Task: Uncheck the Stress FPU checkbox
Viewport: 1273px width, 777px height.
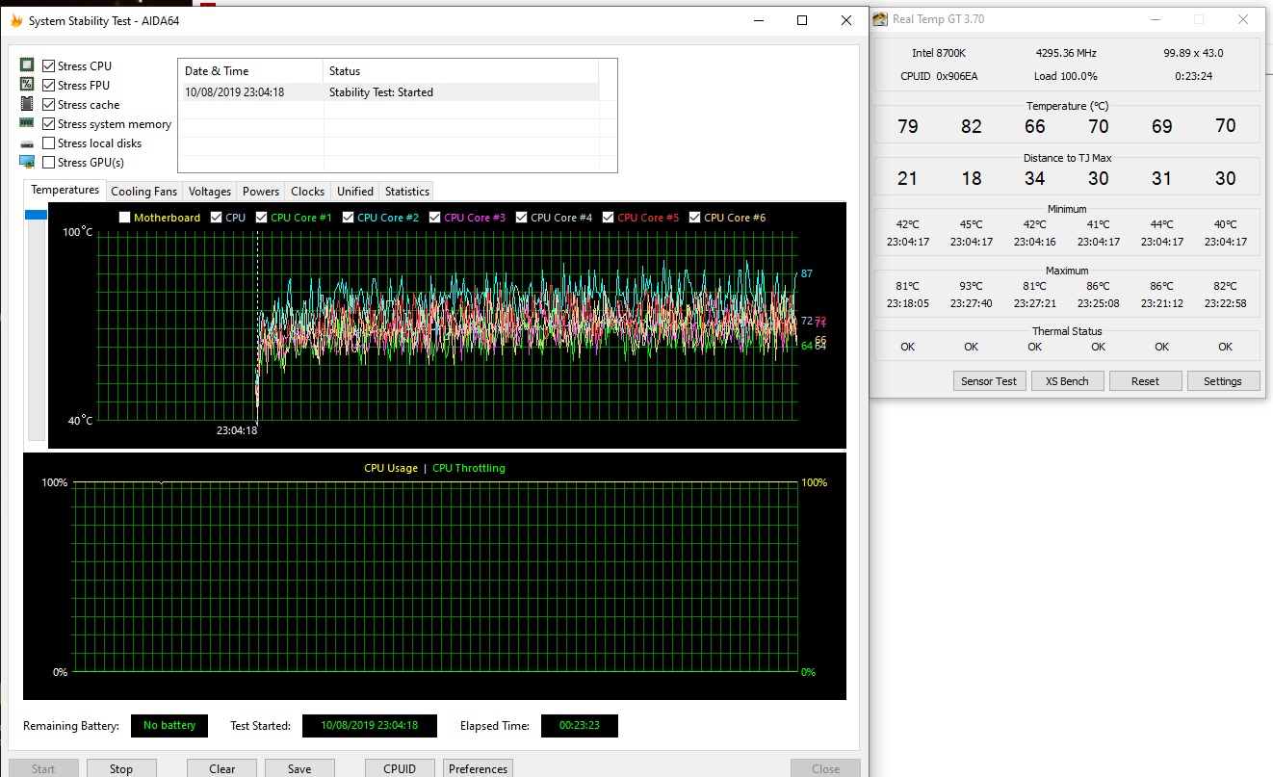Action: click(49, 85)
